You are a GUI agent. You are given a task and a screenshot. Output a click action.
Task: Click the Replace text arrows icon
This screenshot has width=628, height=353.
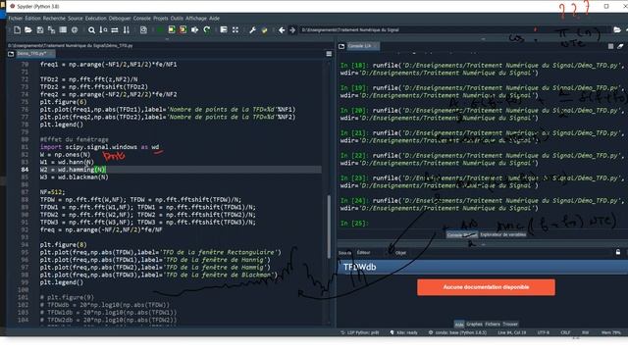(115, 30)
